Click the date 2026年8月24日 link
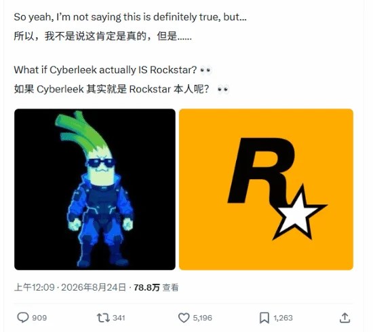Image resolution: width=373 pixels, height=332 pixels. (x=94, y=287)
